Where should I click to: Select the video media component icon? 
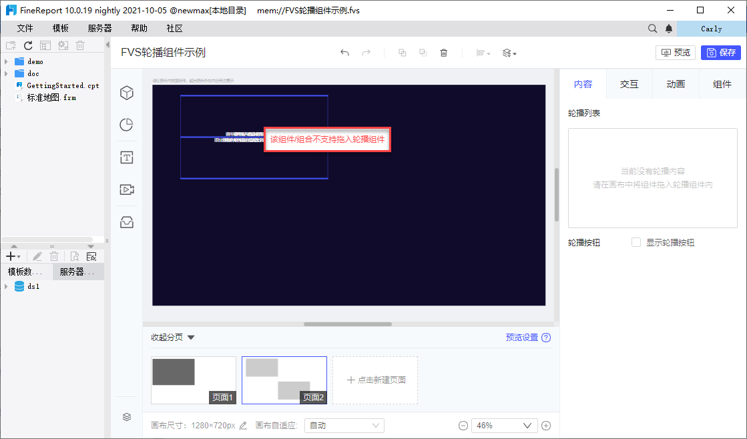click(x=127, y=190)
